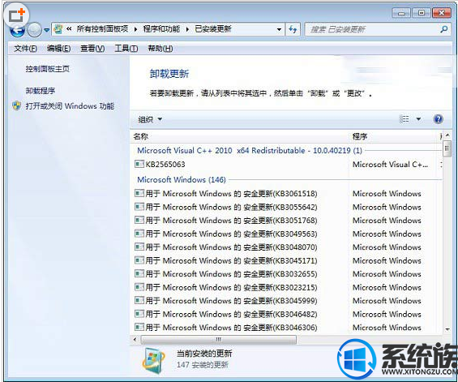The image size is (458, 382).
Task: Click in the 搜索 已安装更新 search field
Action: click(372, 29)
